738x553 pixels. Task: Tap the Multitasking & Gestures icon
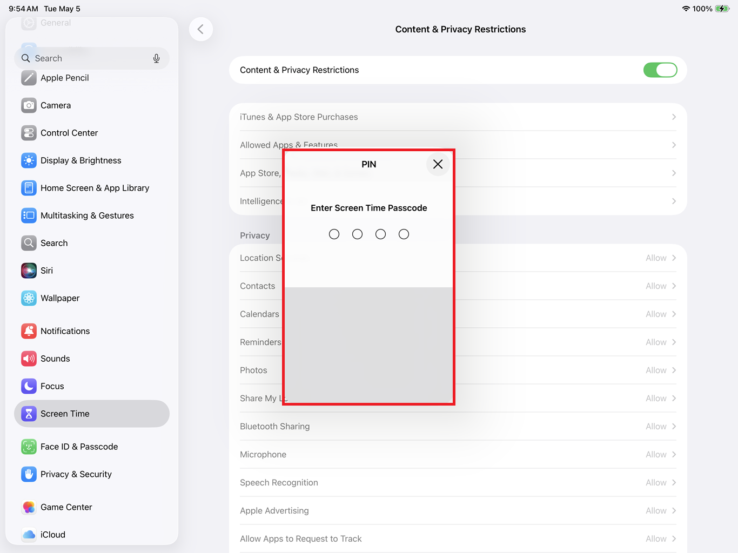coord(29,215)
